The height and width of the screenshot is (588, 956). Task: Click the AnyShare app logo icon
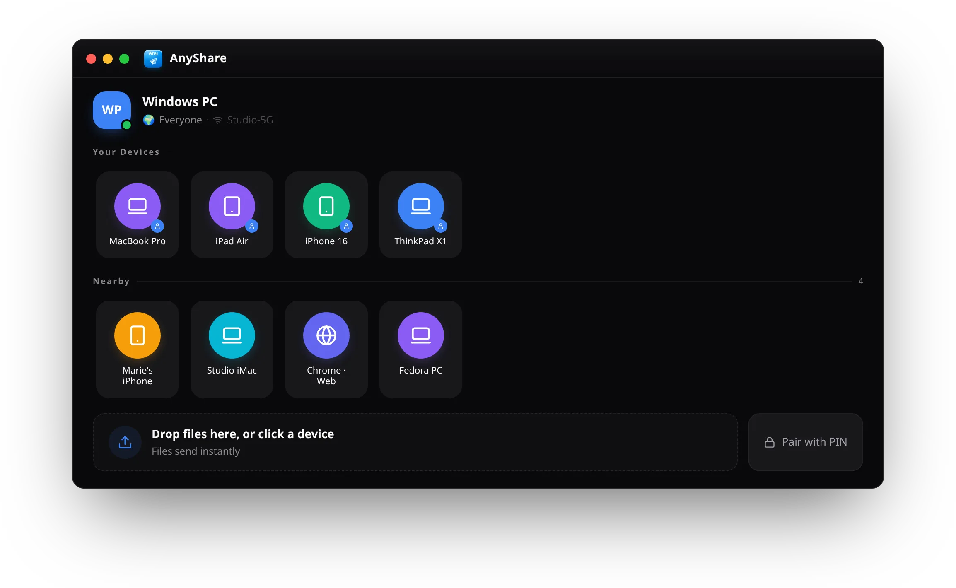coord(153,58)
